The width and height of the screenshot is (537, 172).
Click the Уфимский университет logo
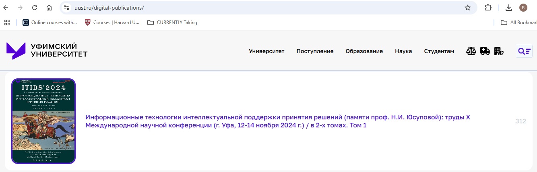click(47, 51)
